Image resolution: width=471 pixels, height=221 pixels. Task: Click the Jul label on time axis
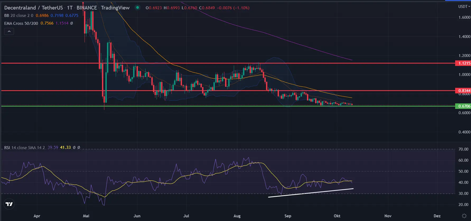click(186, 216)
